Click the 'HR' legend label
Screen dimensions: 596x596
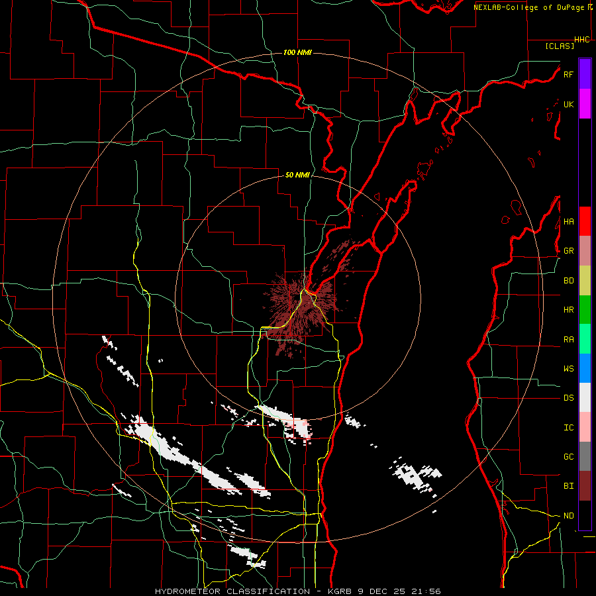click(x=568, y=310)
